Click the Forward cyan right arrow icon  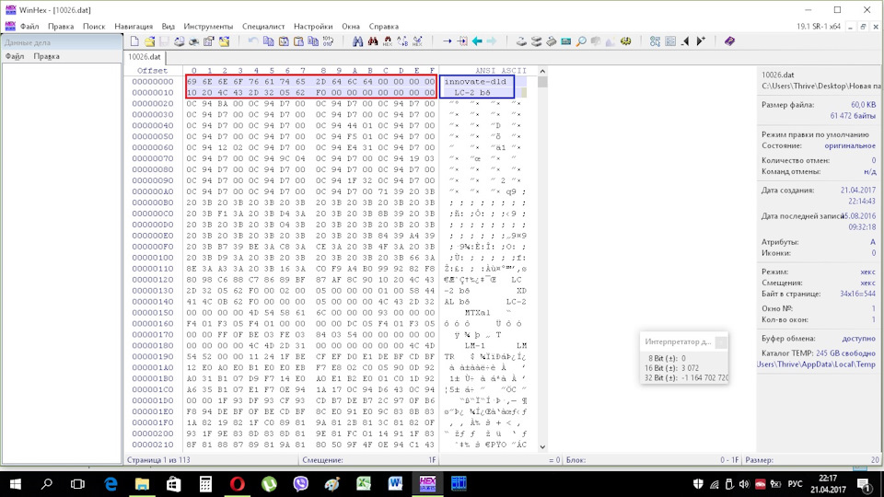coord(492,41)
